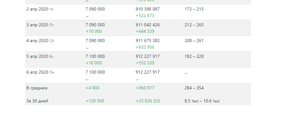The image size is (282, 120).
Task: Click views total 912 227 917 on 5 апр
Action: pyautogui.click(x=148, y=57)
